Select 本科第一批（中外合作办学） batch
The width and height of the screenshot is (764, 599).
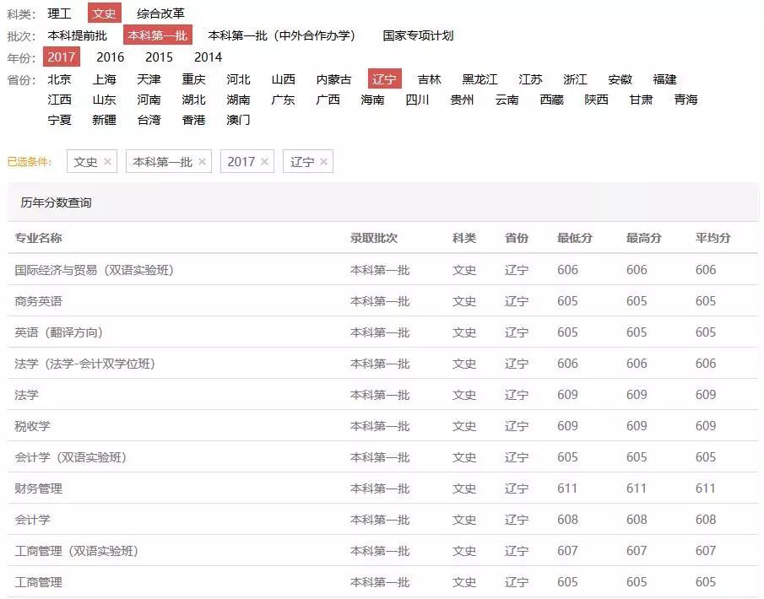[282, 35]
